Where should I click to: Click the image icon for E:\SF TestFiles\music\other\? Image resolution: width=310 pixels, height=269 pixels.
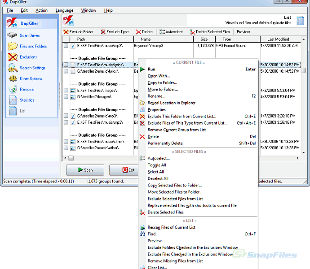(73, 142)
